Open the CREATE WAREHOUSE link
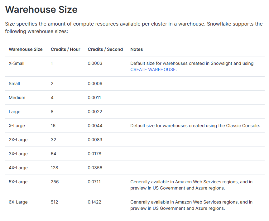 153,70
